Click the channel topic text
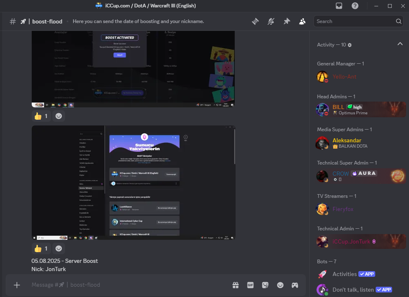 pos(138,21)
